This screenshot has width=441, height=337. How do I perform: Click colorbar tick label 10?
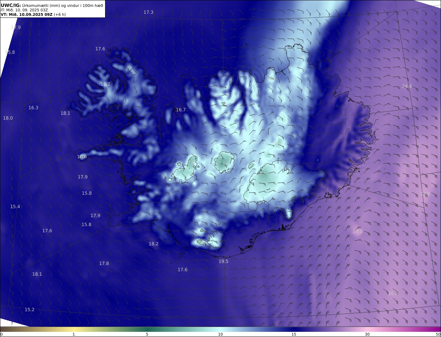[x=220, y=334]
